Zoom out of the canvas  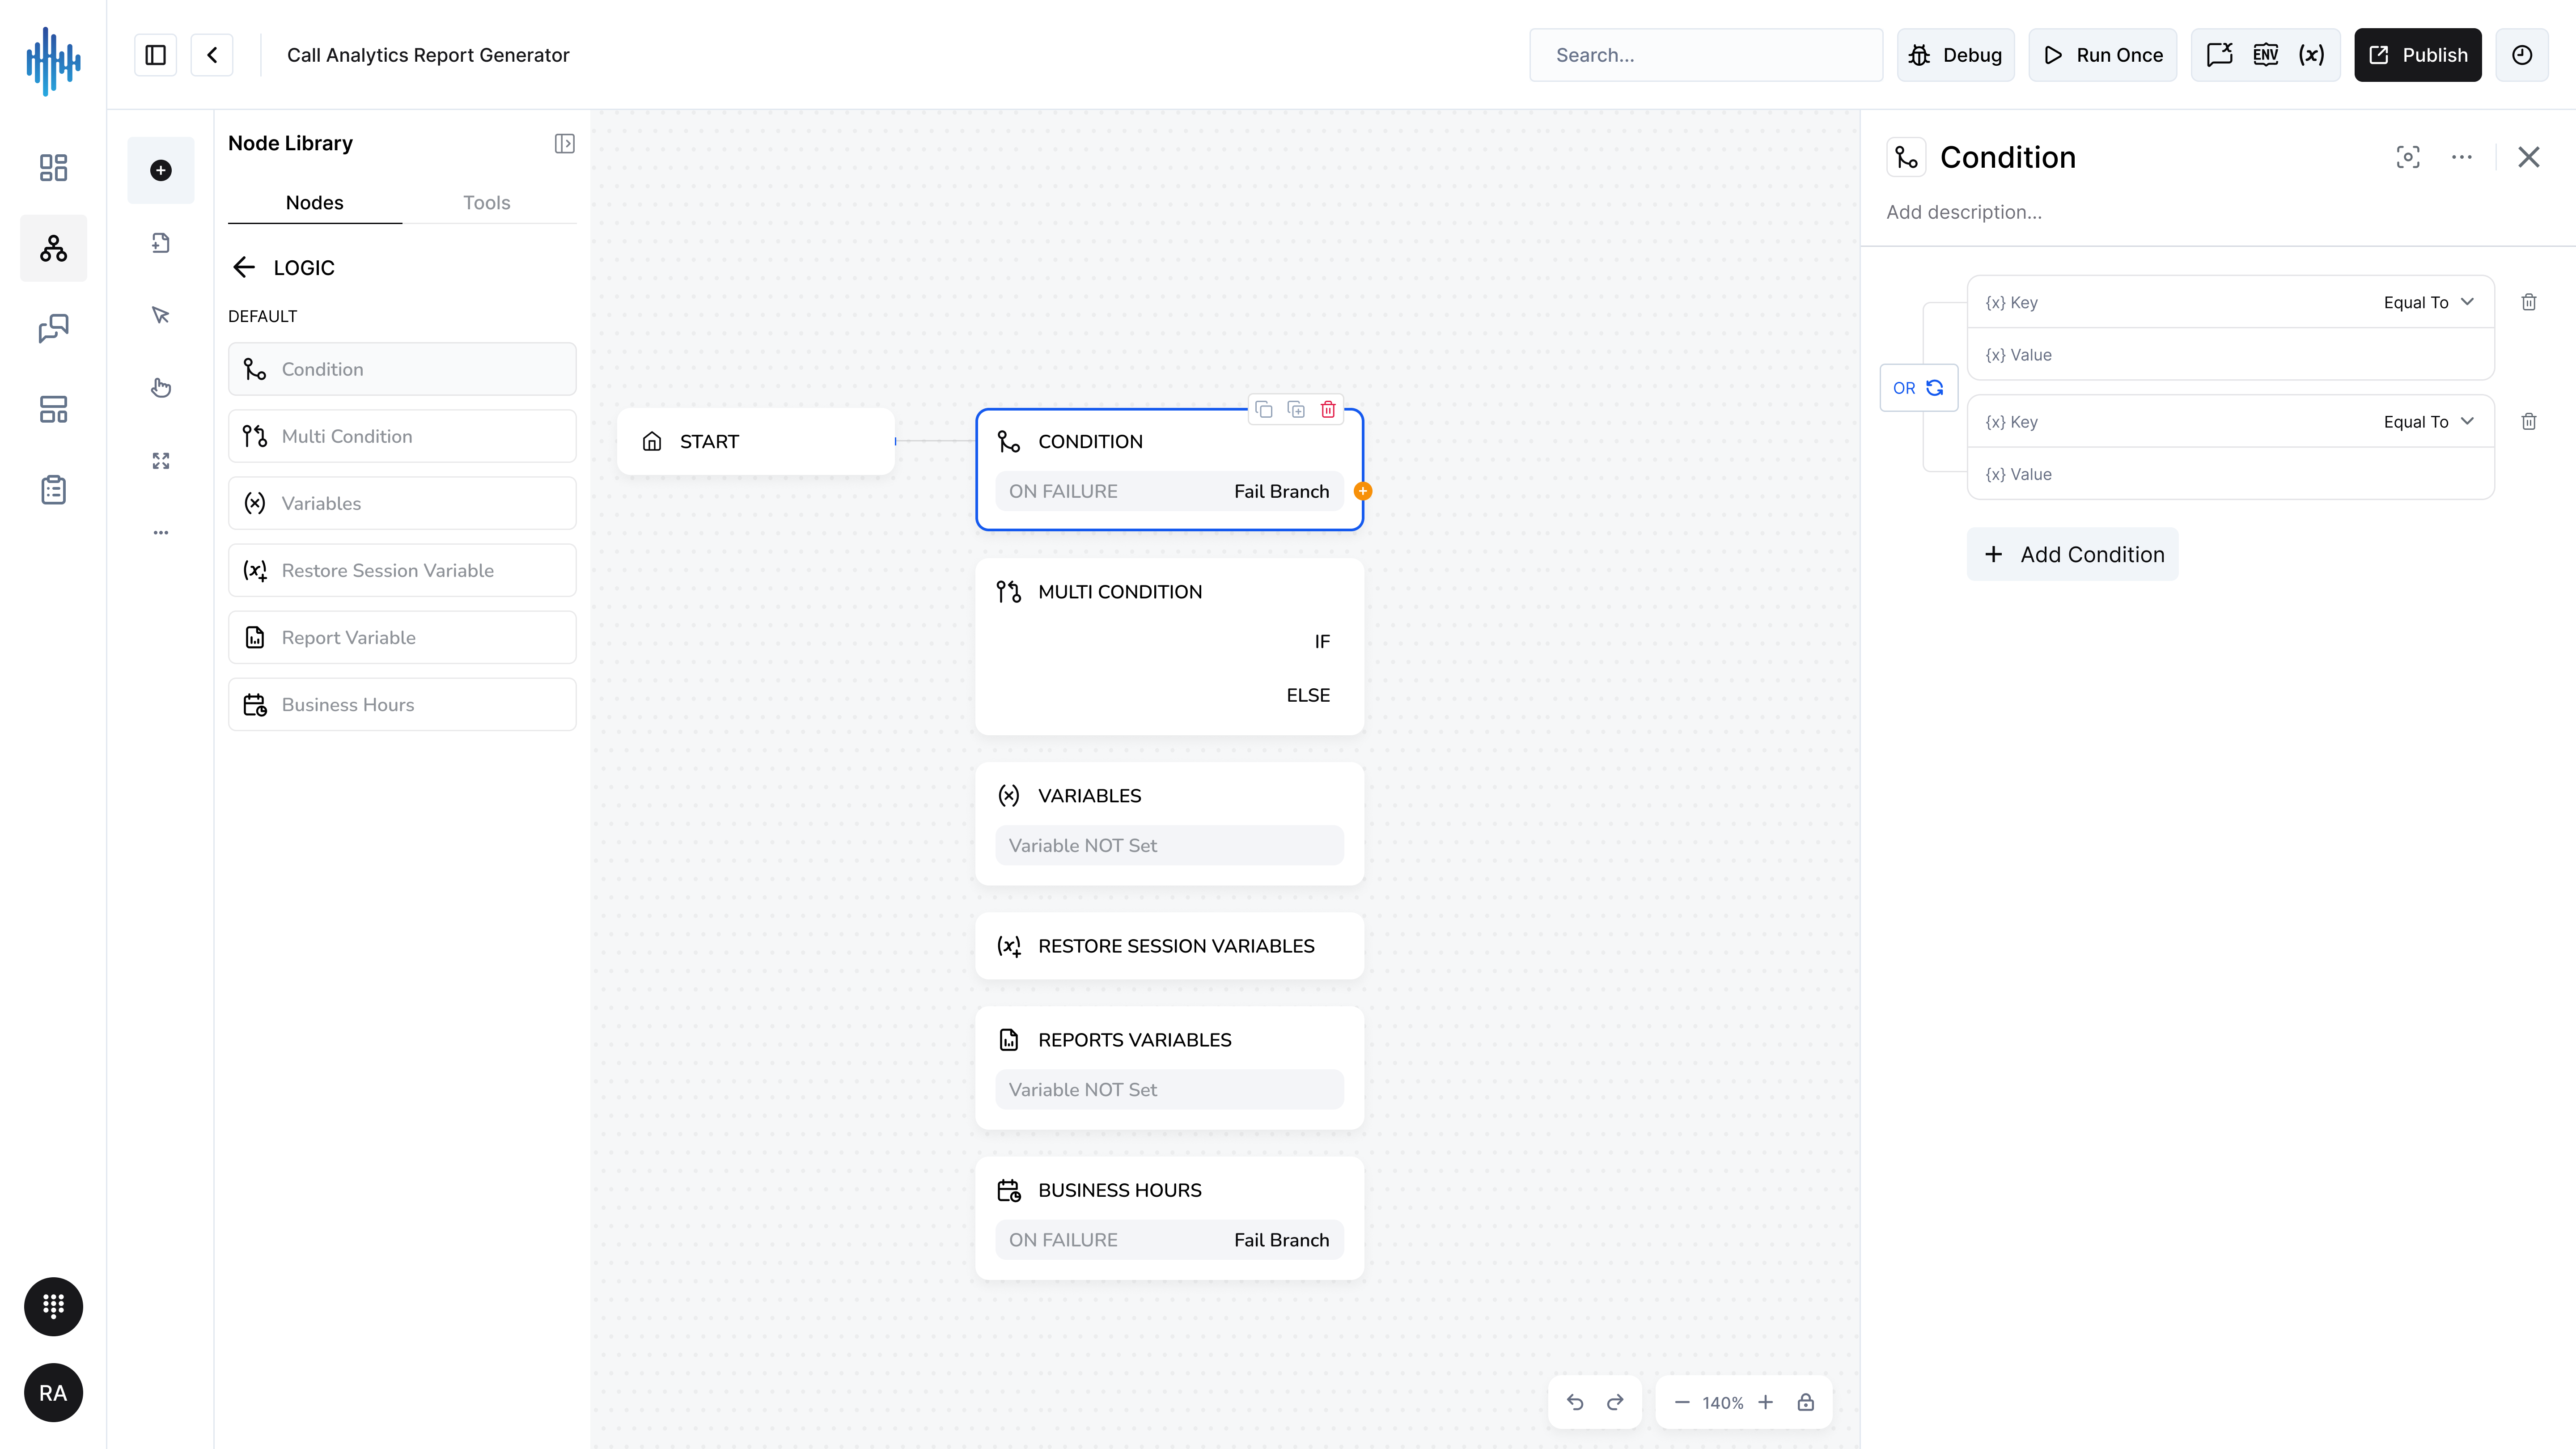1682,1402
